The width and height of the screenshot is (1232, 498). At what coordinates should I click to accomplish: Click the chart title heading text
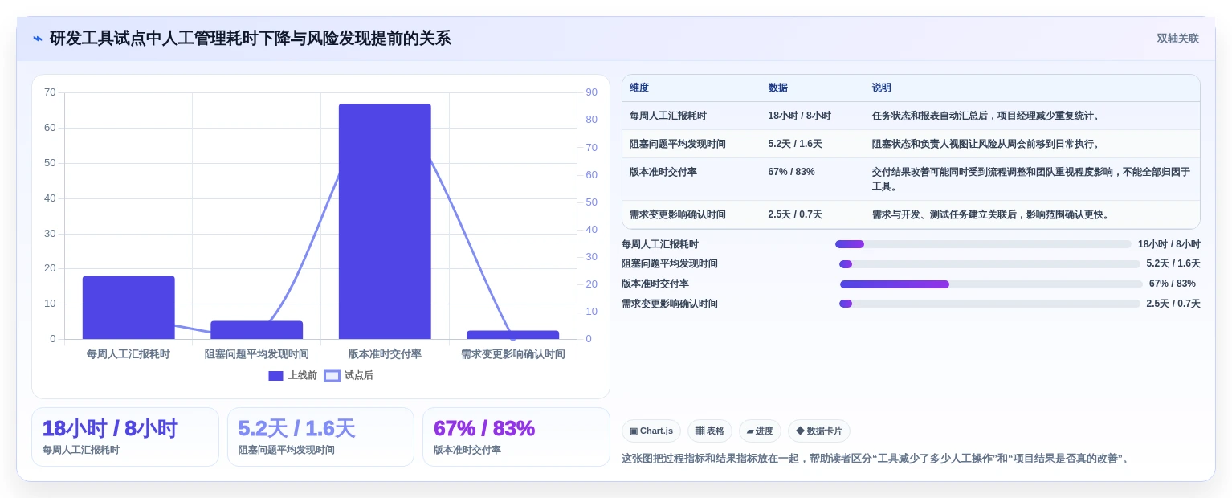(x=251, y=39)
